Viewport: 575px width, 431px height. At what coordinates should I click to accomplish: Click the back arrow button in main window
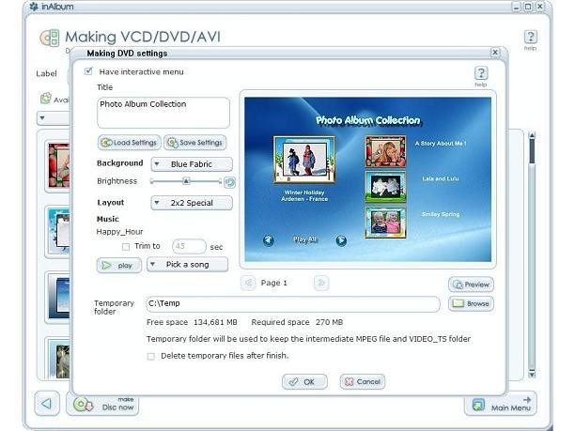(47, 404)
